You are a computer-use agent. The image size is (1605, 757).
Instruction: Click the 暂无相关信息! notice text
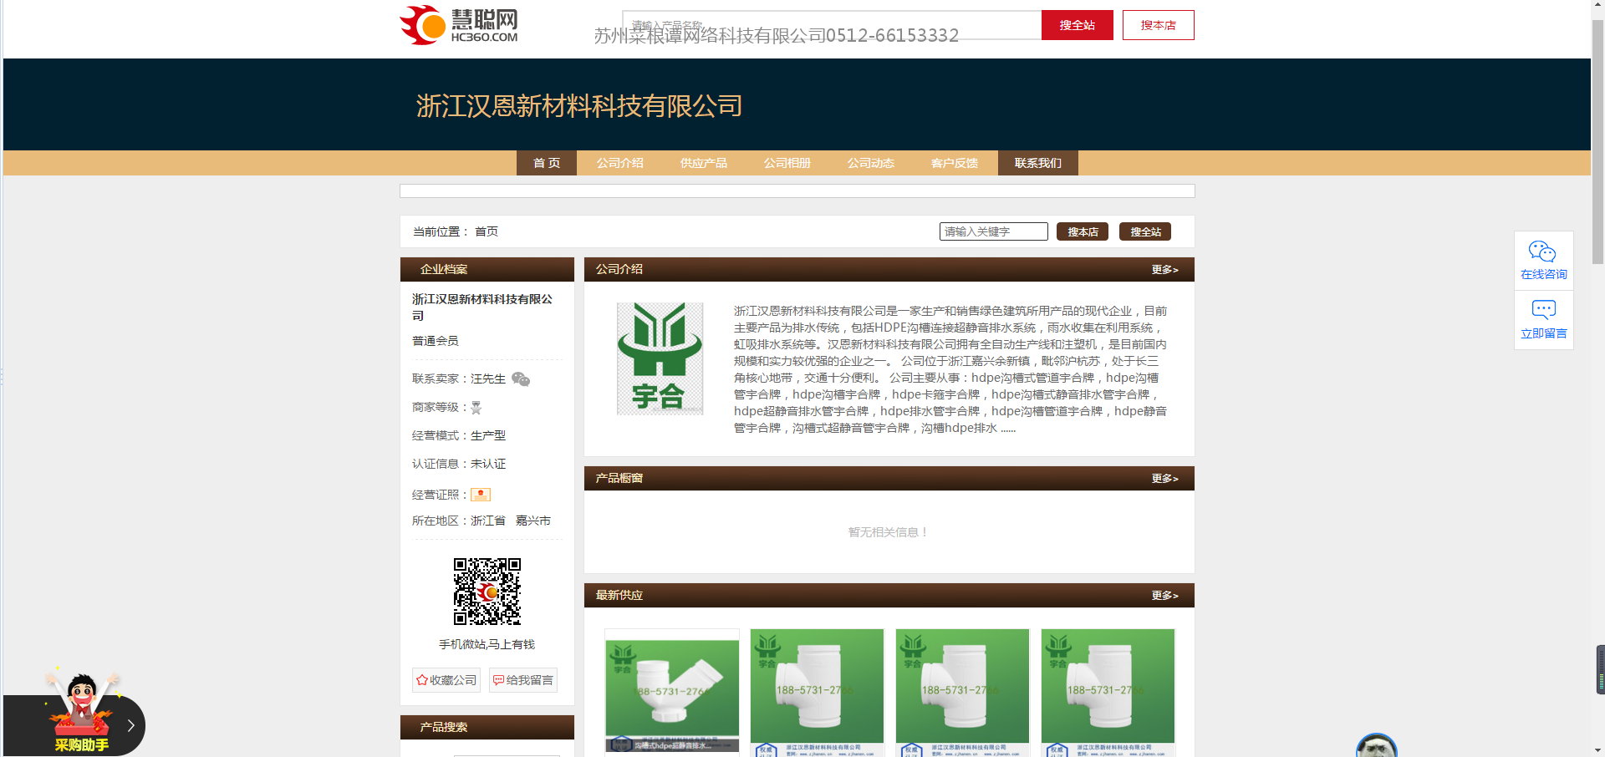click(889, 532)
